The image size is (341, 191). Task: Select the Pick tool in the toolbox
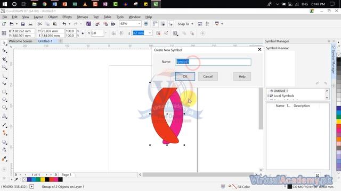(4, 42)
